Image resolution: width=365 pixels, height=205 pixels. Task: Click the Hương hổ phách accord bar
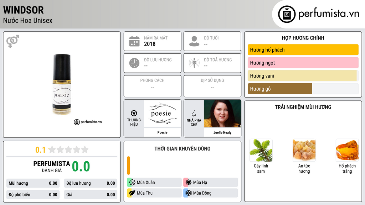click(303, 50)
